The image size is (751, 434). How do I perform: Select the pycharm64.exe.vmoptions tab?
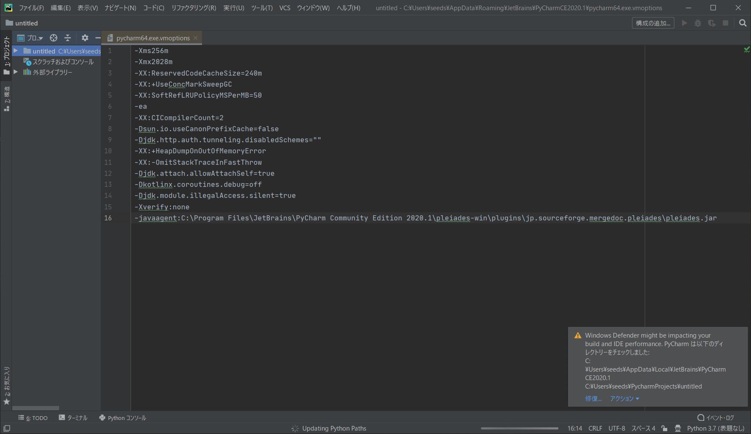click(x=153, y=38)
